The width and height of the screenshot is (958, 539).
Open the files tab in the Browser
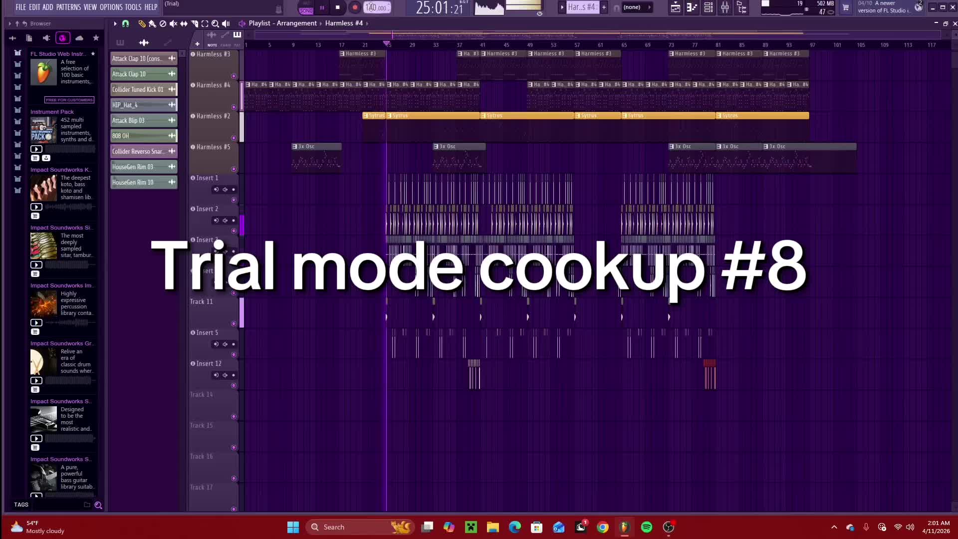(x=29, y=38)
